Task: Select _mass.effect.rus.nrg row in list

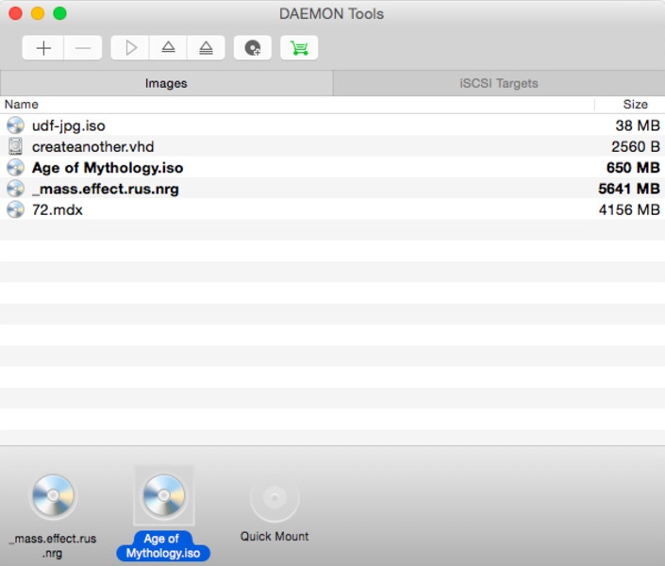Action: click(x=105, y=189)
